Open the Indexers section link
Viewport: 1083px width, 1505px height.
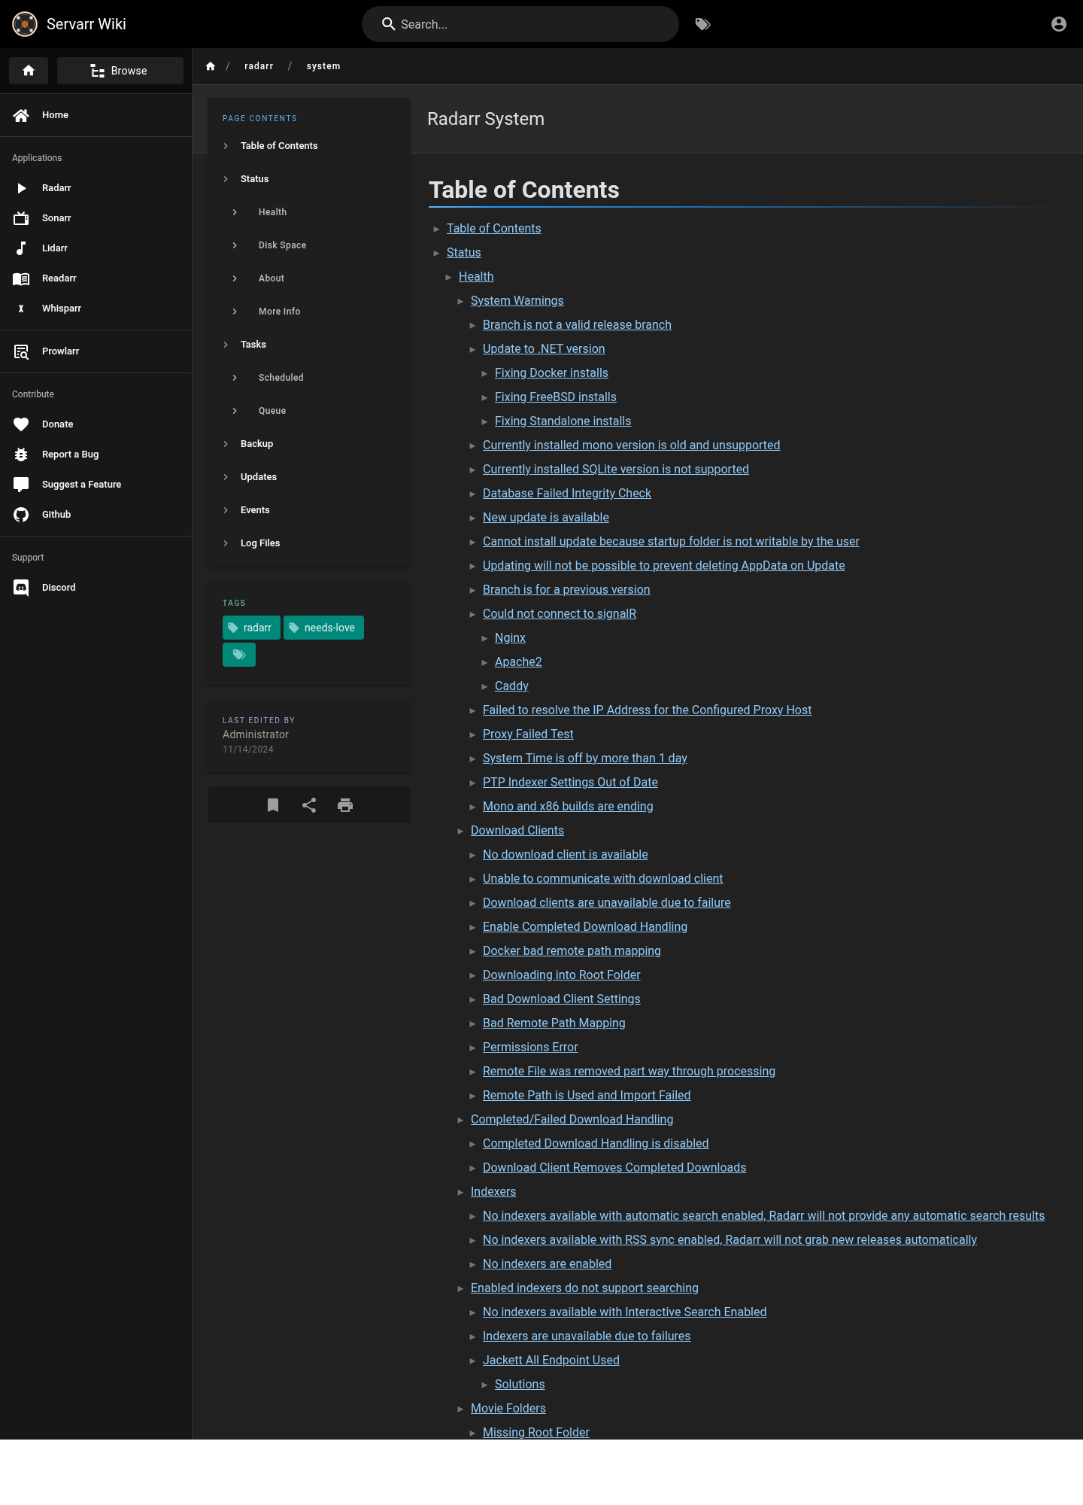pyautogui.click(x=493, y=1192)
